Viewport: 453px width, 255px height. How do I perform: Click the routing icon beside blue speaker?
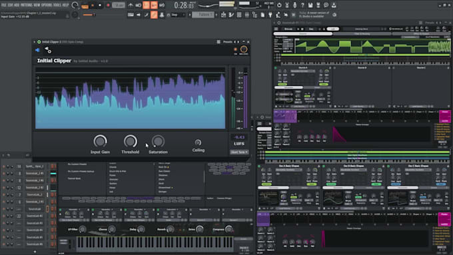(x=48, y=50)
